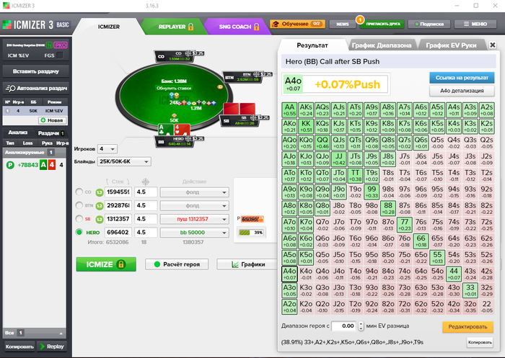Switch to the Раздачи tab in sidebar
The image size is (505, 358).
[x=50, y=133]
